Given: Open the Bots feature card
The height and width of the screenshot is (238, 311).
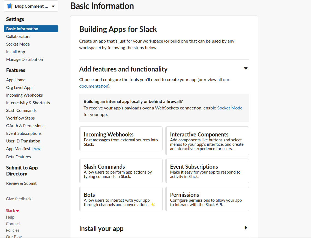Looking at the screenshot, I should click(121, 199).
